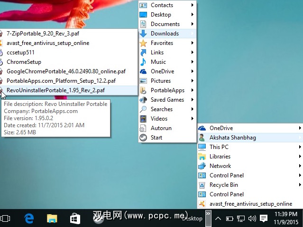Open avast_free_antivirus_setup_online in Downloads list
The width and height of the screenshot is (303, 227).
click(x=69, y=43)
